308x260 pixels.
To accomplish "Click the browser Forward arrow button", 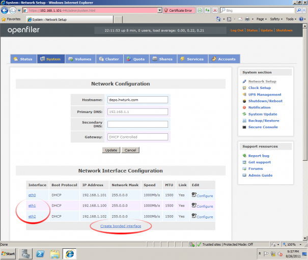I will click(13, 10).
